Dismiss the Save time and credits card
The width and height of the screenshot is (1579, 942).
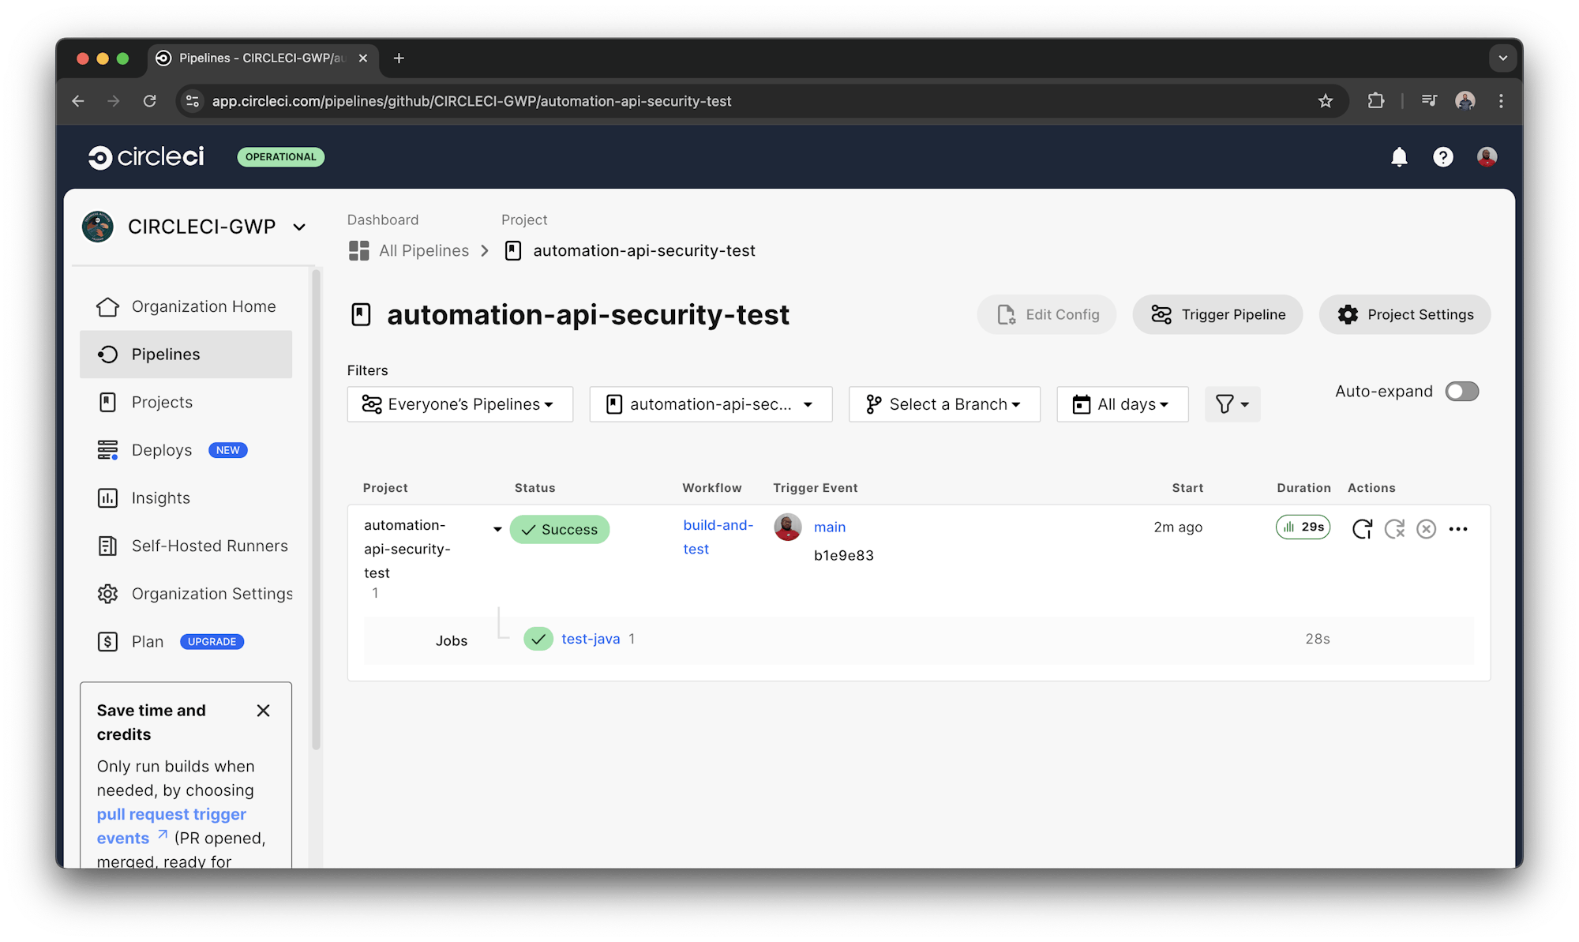tap(264, 711)
